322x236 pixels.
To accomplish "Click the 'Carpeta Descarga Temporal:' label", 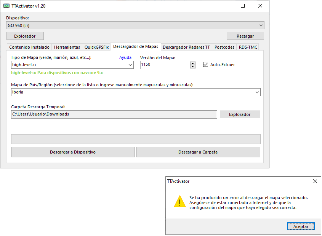I will click(38, 107).
